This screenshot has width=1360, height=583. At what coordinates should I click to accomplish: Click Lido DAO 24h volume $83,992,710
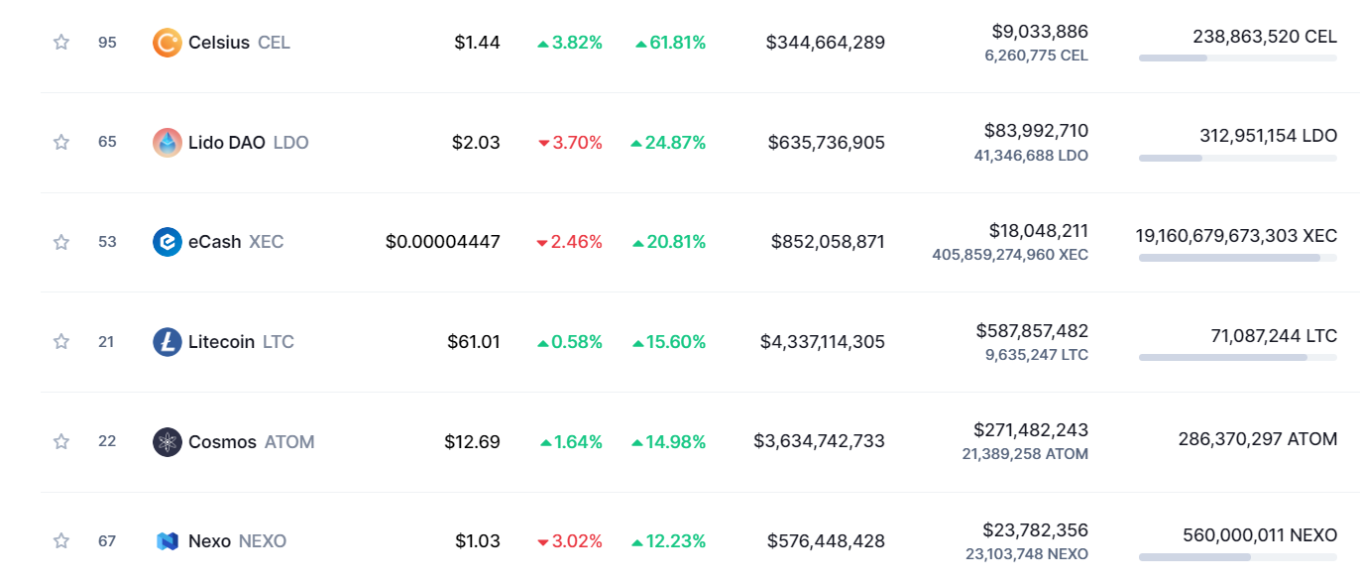(1036, 131)
